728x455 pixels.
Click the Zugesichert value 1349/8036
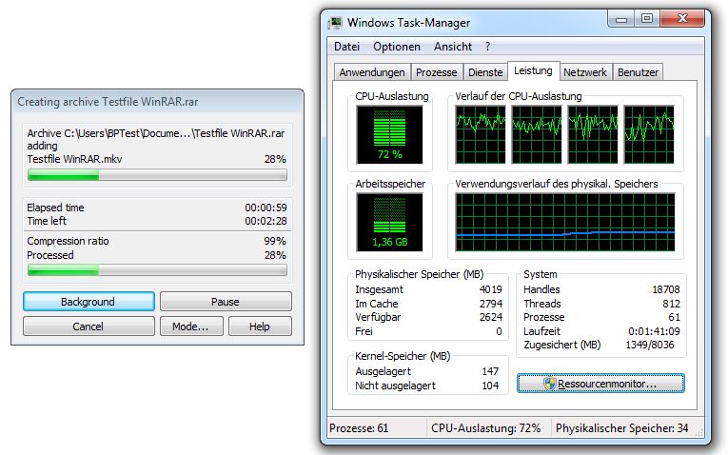click(x=650, y=345)
